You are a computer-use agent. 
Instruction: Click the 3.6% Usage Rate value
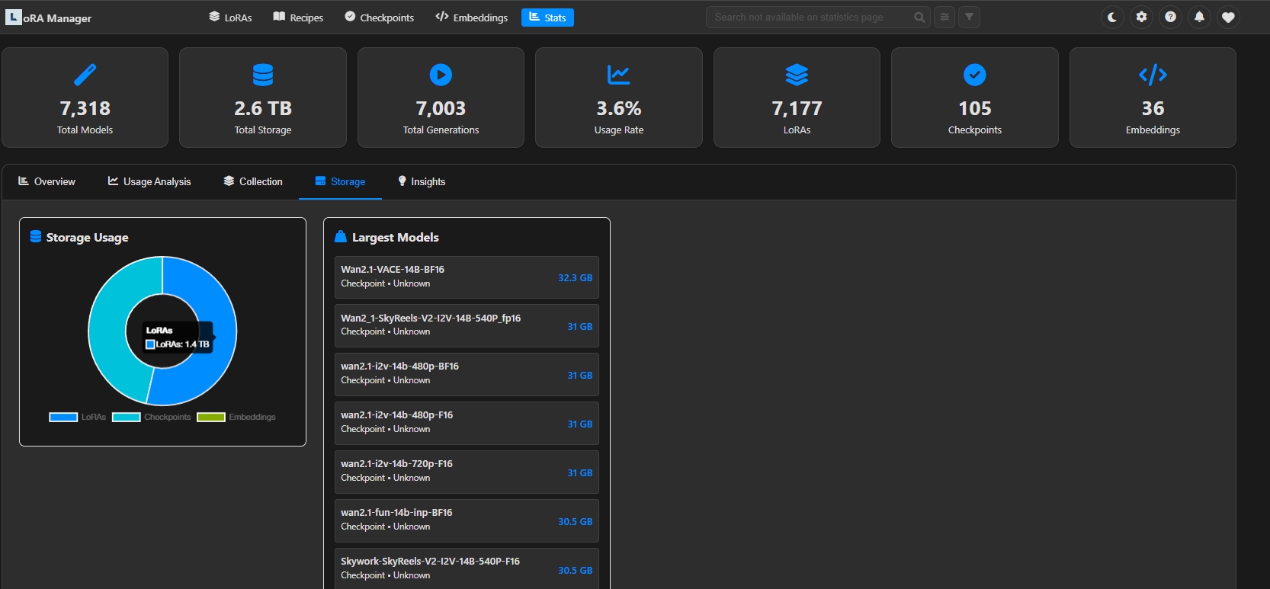point(619,108)
